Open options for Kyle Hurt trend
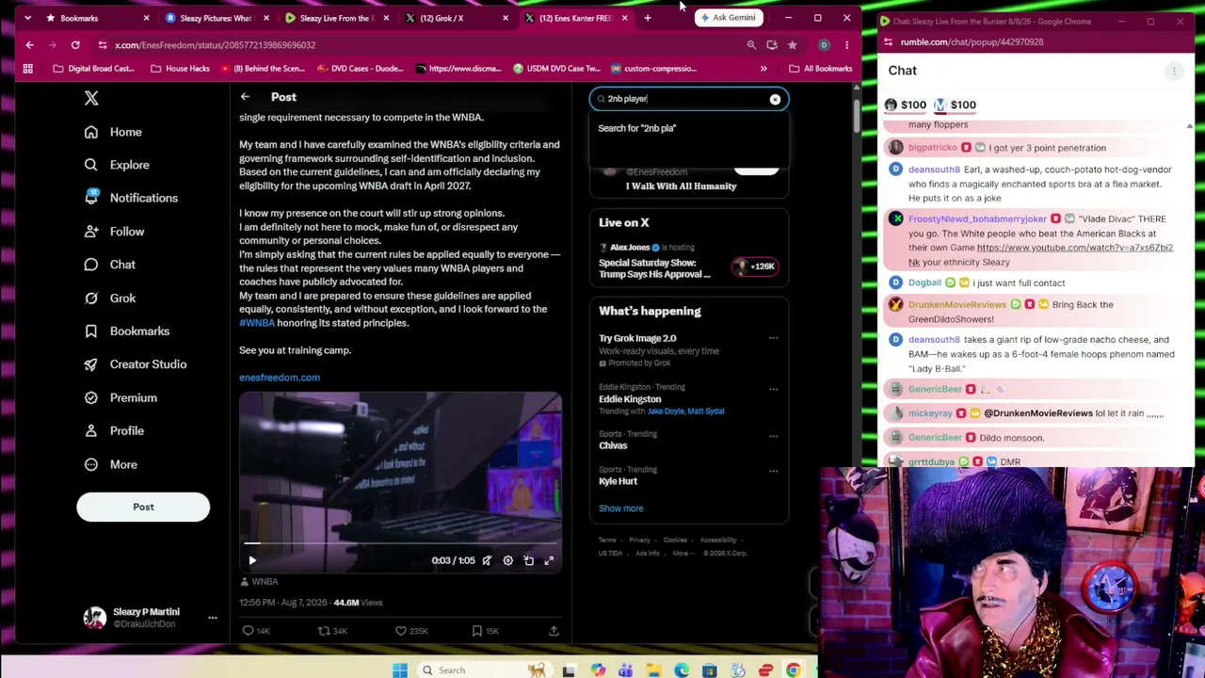 click(x=773, y=471)
